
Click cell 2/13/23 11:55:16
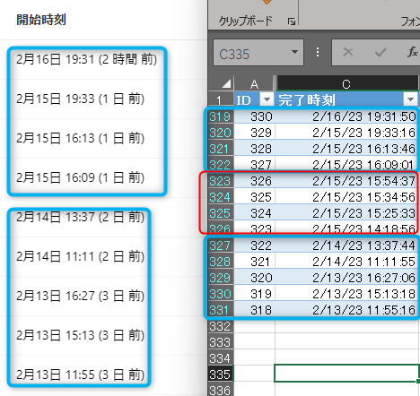coord(346,310)
